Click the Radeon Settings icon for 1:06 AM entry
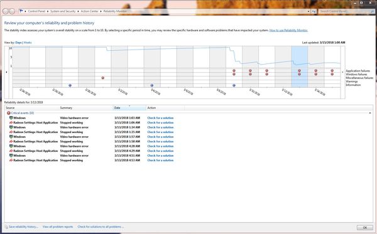 click(x=11, y=122)
